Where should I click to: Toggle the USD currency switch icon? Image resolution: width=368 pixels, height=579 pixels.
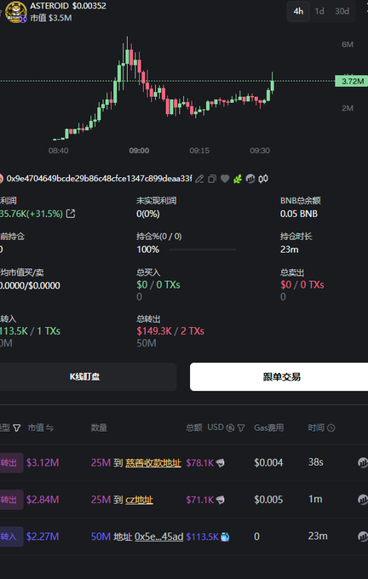(230, 427)
